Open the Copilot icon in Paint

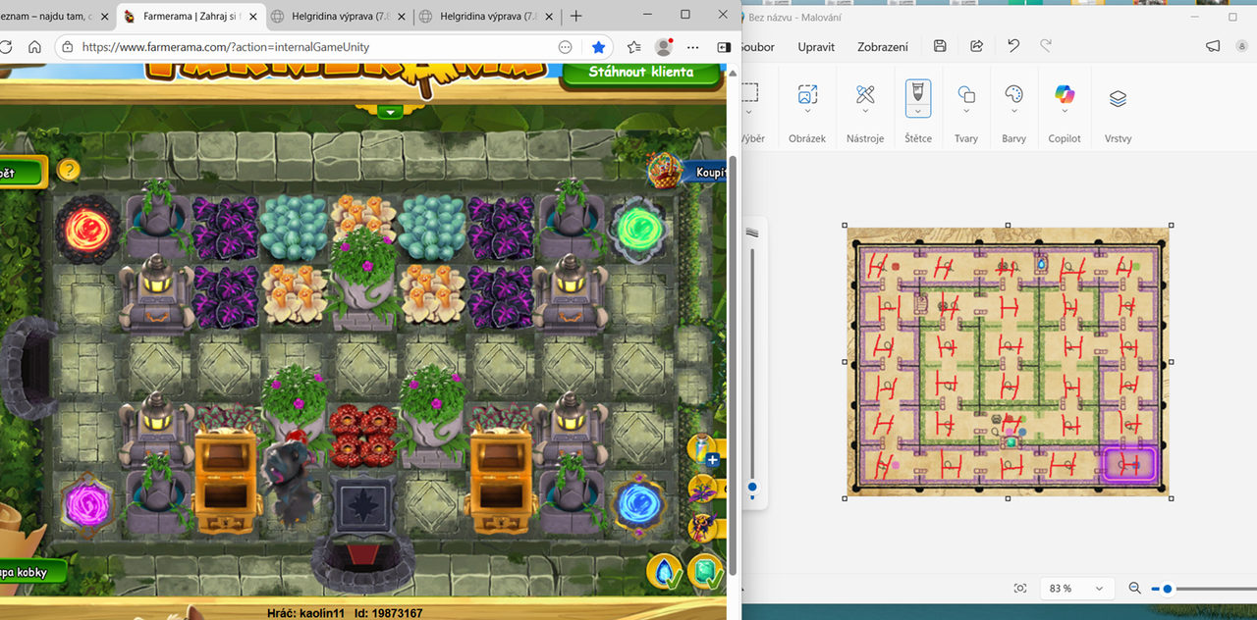pos(1065,94)
